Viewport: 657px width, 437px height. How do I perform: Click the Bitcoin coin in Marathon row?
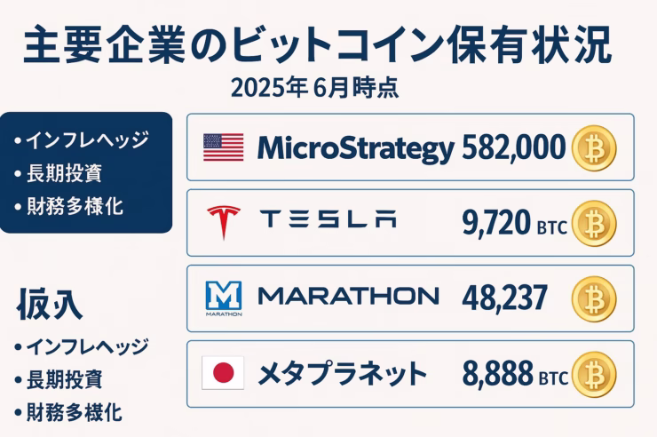[x=594, y=298]
